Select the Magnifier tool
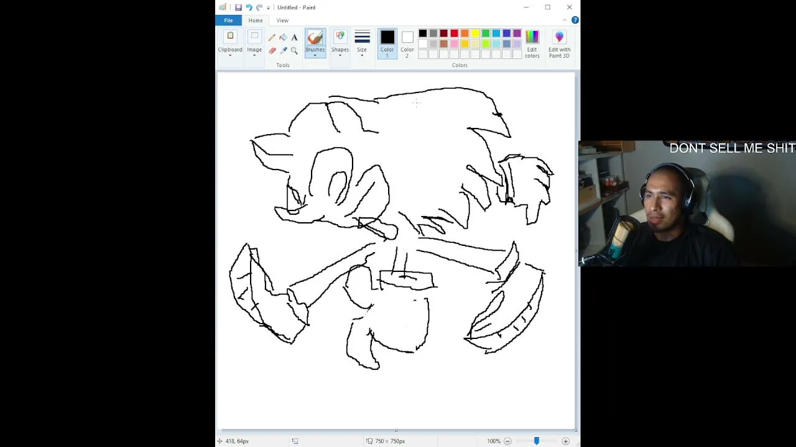The width and height of the screenshot is (796, 447). click(294, 50)
